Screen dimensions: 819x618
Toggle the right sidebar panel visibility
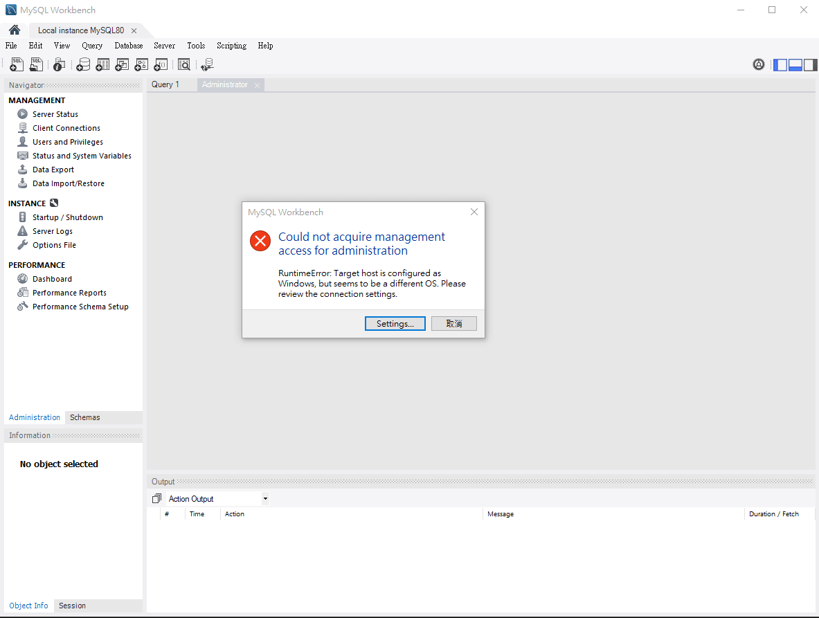(810, 64)
